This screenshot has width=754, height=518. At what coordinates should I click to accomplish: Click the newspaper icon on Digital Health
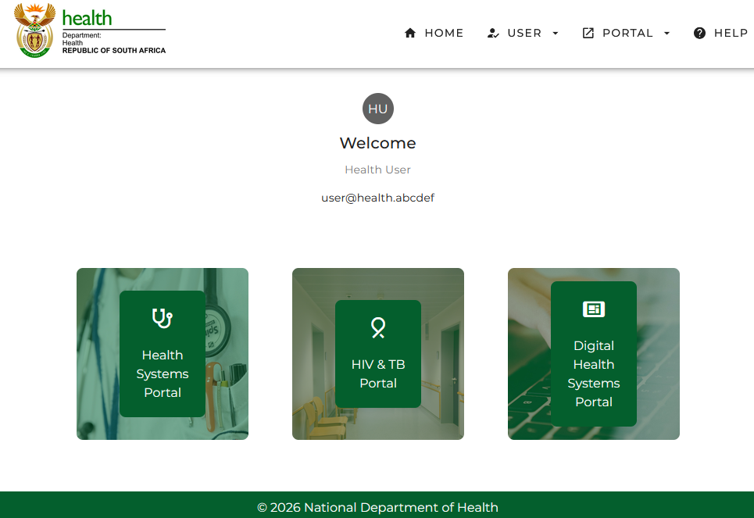[594, 309]
